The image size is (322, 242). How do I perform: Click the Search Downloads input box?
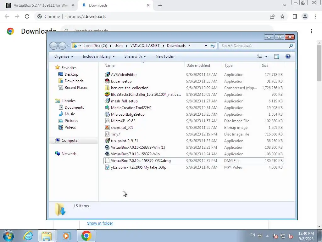click(257, 46)
